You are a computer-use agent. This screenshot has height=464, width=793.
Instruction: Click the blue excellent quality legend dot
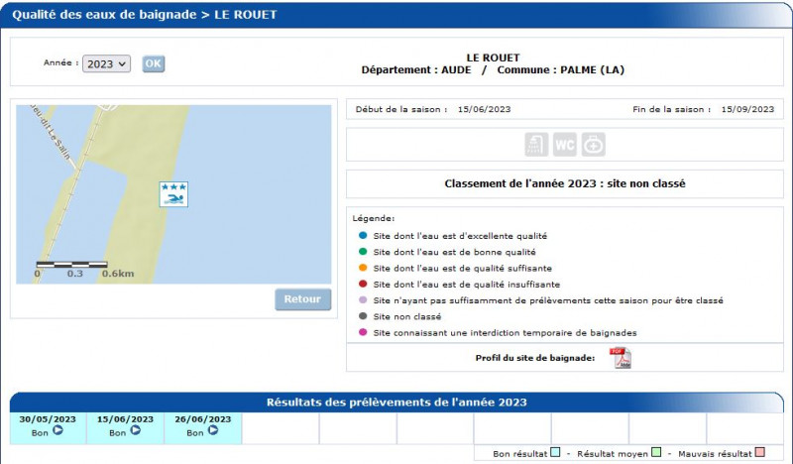click(363, 236)
